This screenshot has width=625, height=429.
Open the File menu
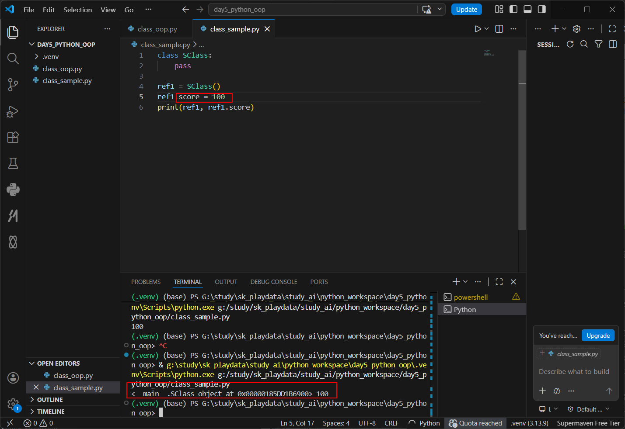click(x=29, y=10)
